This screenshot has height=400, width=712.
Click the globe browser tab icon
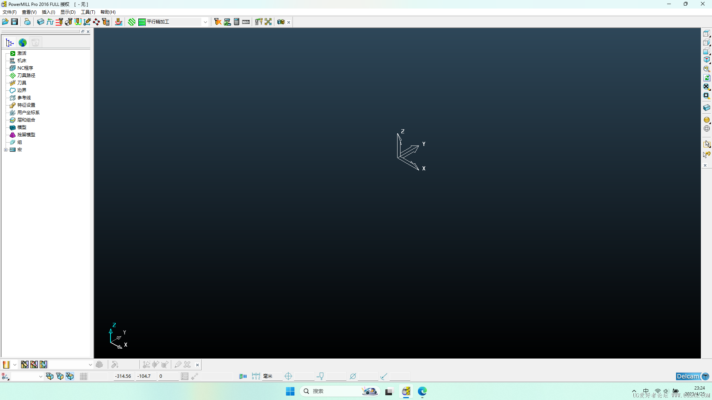pos(23,43)
